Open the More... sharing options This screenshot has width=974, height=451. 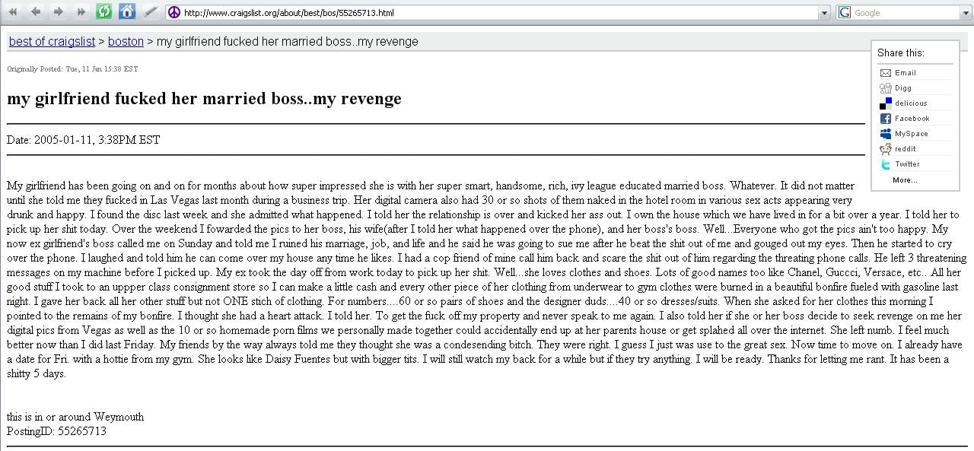[905, 180]
